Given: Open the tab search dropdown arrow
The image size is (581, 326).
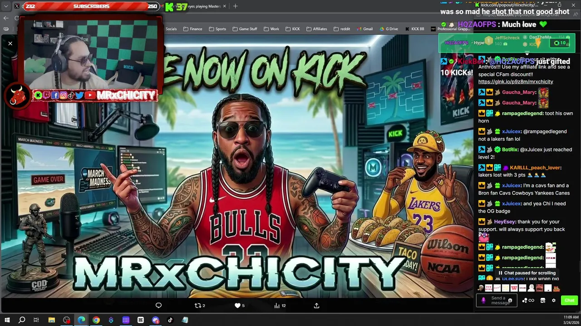Looking at the screenshot, I should coord(5,6).
